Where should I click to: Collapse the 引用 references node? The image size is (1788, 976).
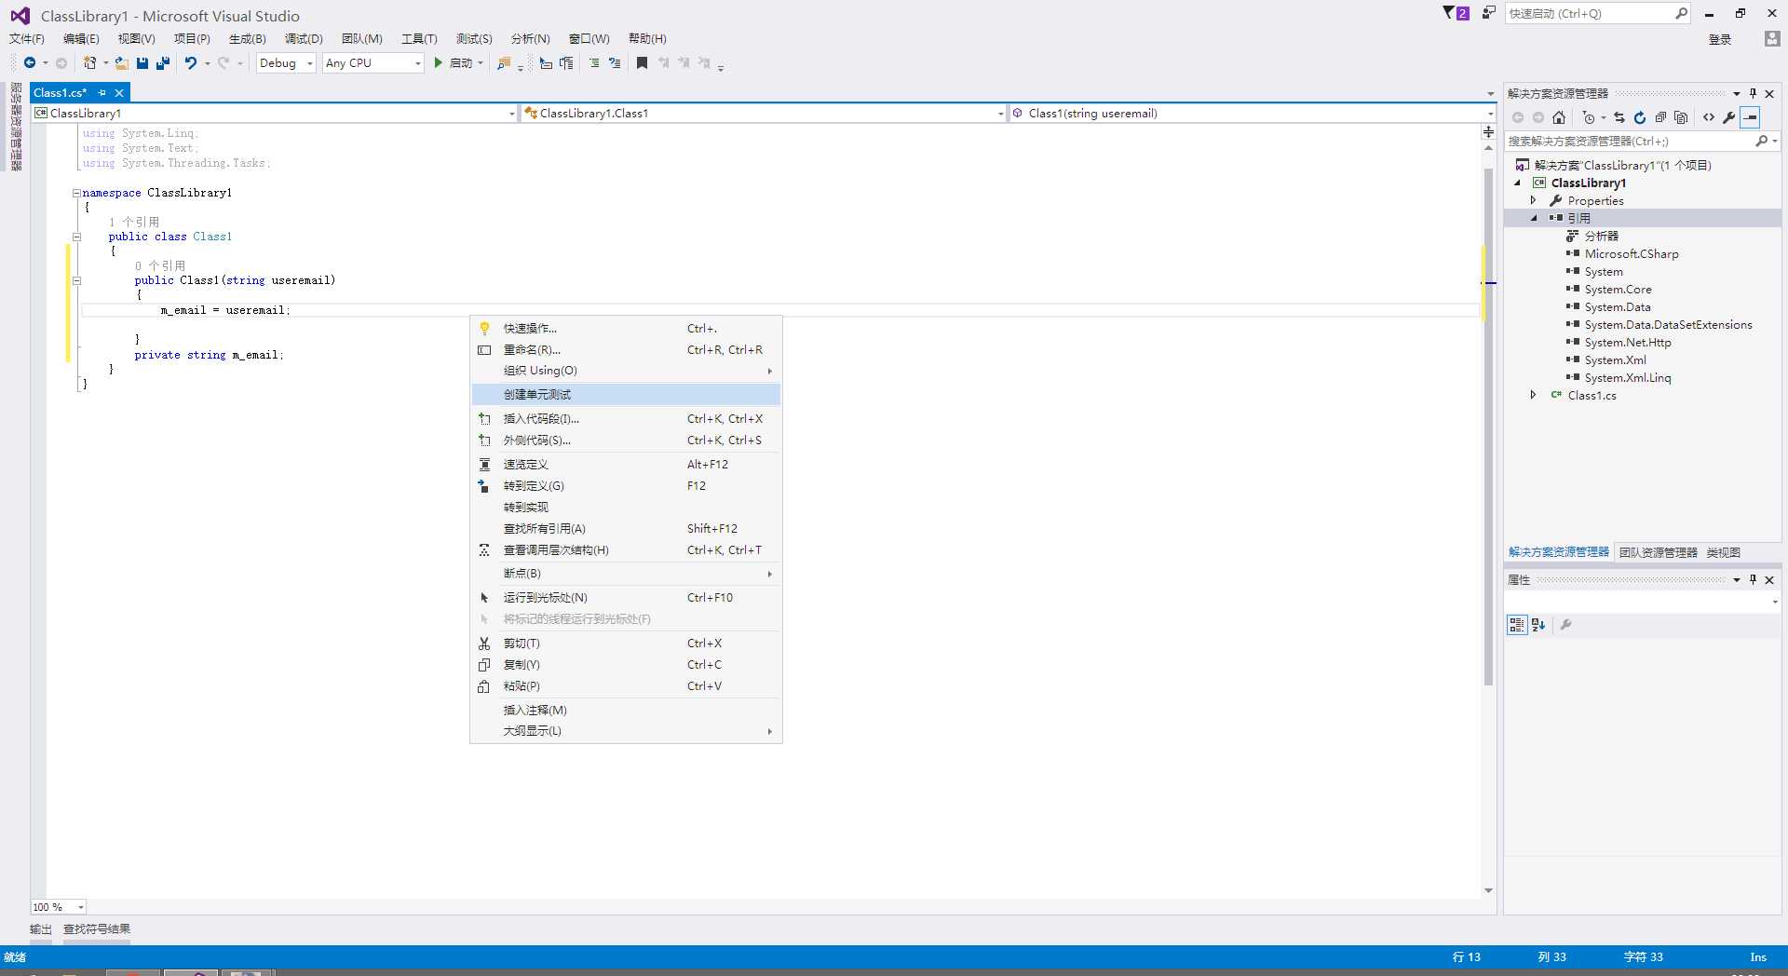pos(1533,218)
